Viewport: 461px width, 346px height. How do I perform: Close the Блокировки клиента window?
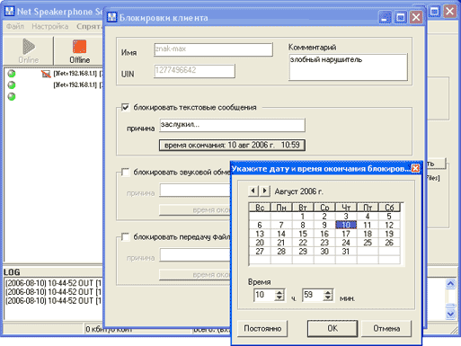[416, 17]
